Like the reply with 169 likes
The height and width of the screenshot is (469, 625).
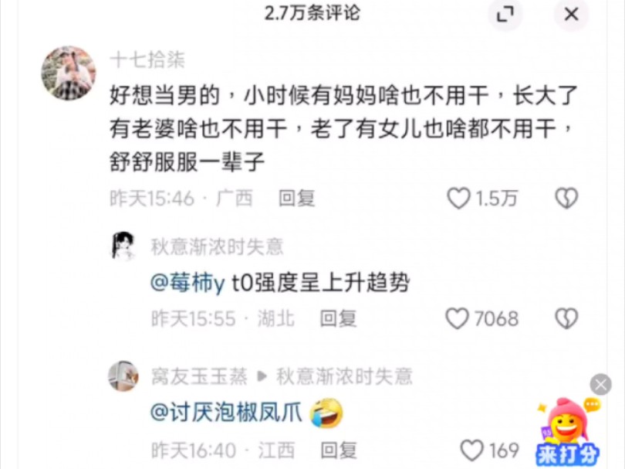coord(472,450)
